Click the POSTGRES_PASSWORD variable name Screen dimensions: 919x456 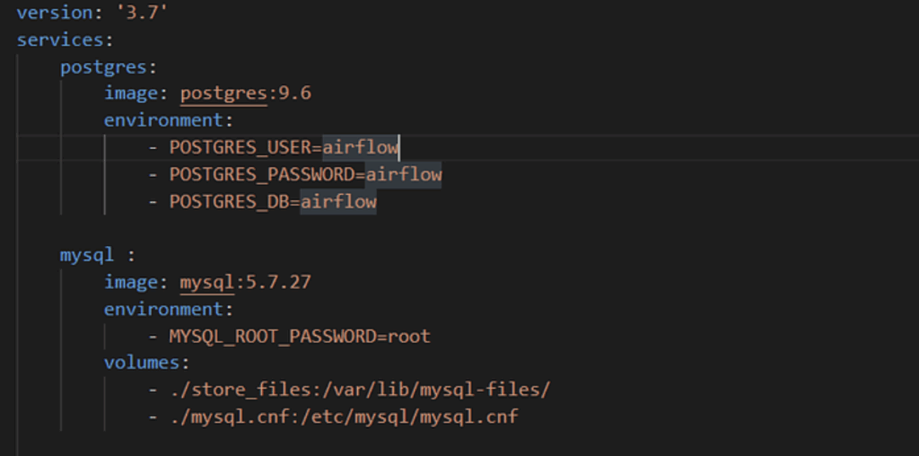(x=265, y=174)
